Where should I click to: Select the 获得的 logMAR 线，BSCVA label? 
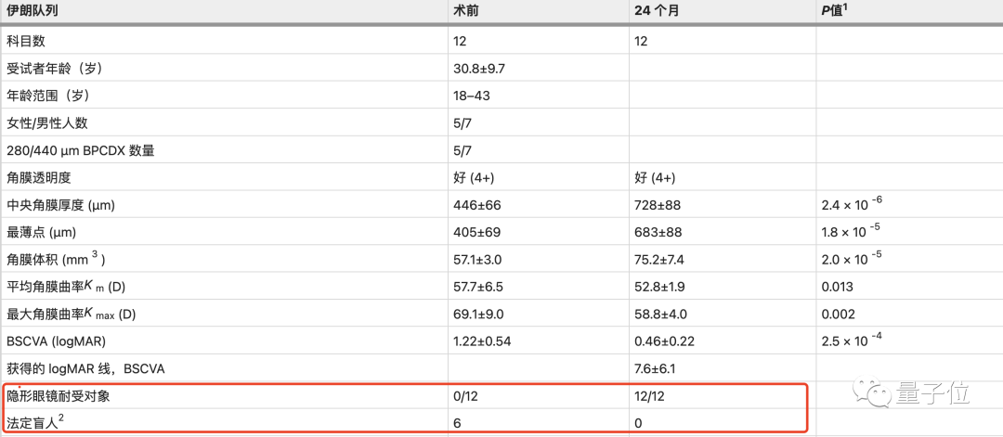(86, 368)
